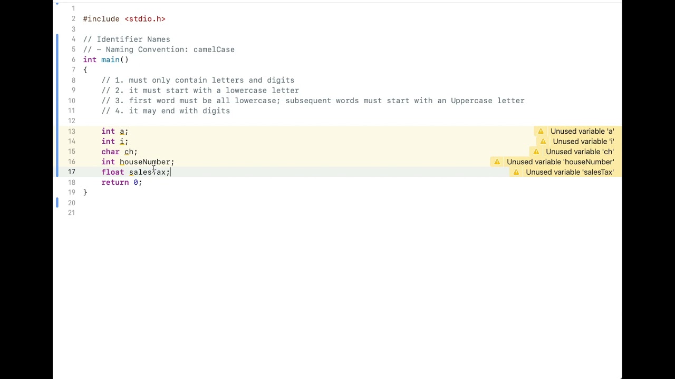Click line number 2 in the gutter
This screenshot has height=379, width=675.
point(73,19)
